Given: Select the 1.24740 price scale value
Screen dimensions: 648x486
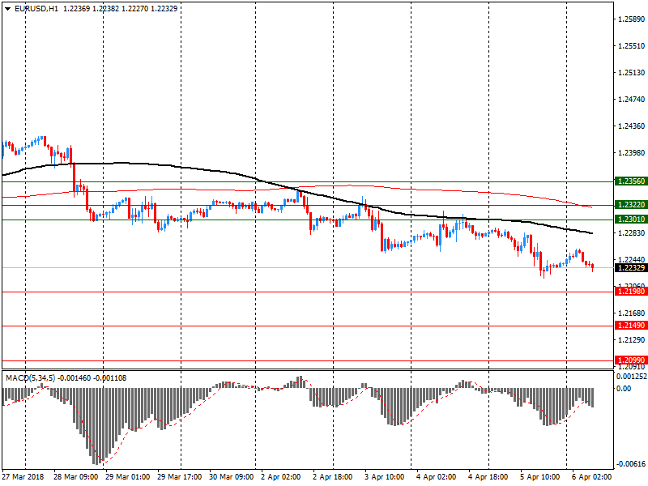Looking at the screenshot, I should click(632, 99).
